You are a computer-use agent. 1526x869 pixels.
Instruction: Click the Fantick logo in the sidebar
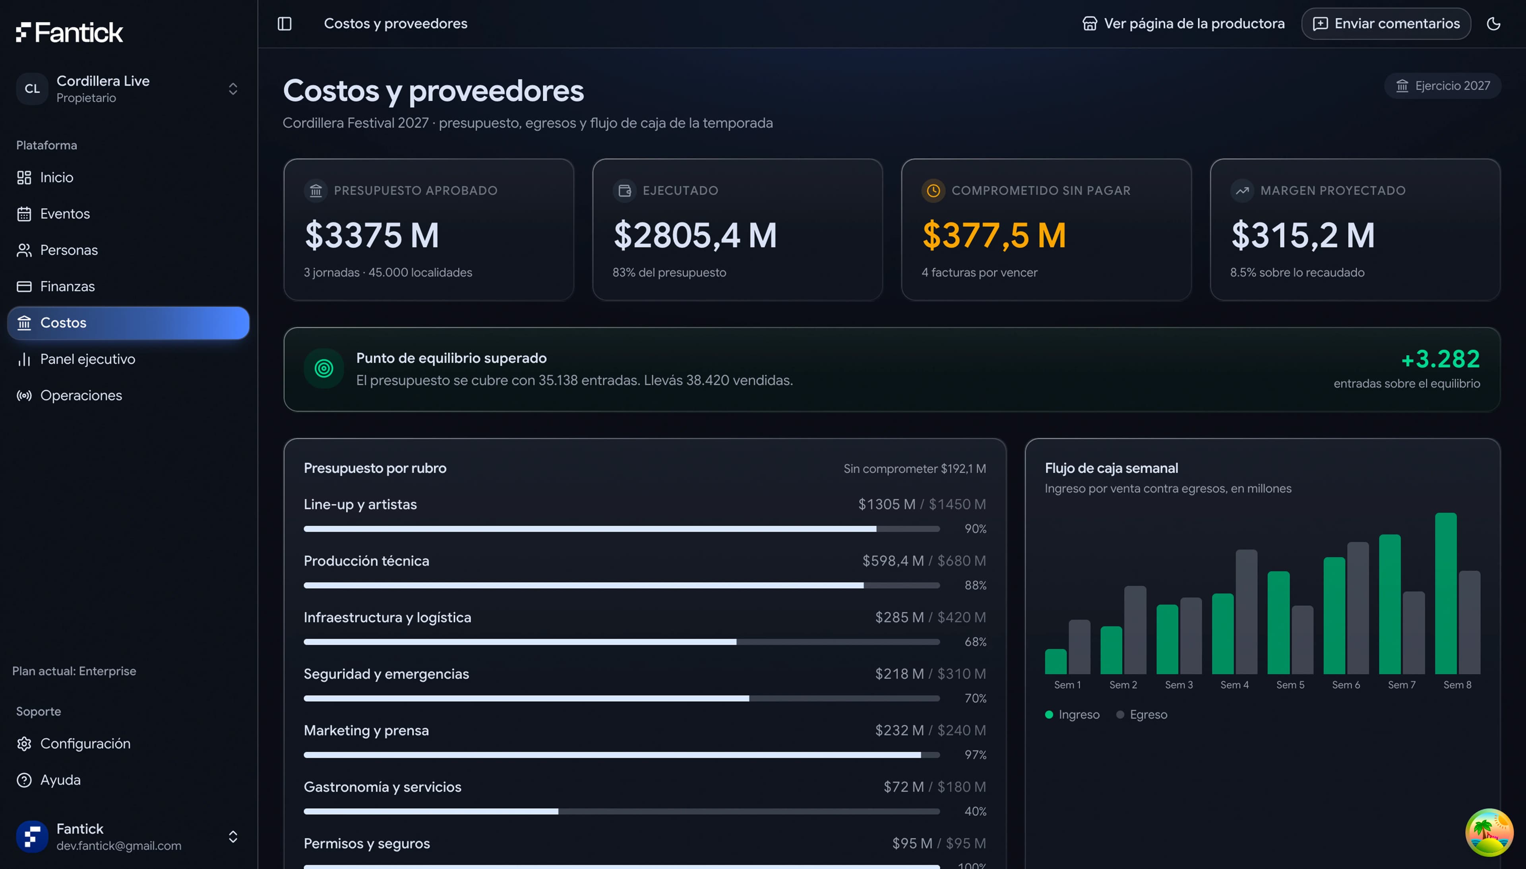[x=69, y=32]
